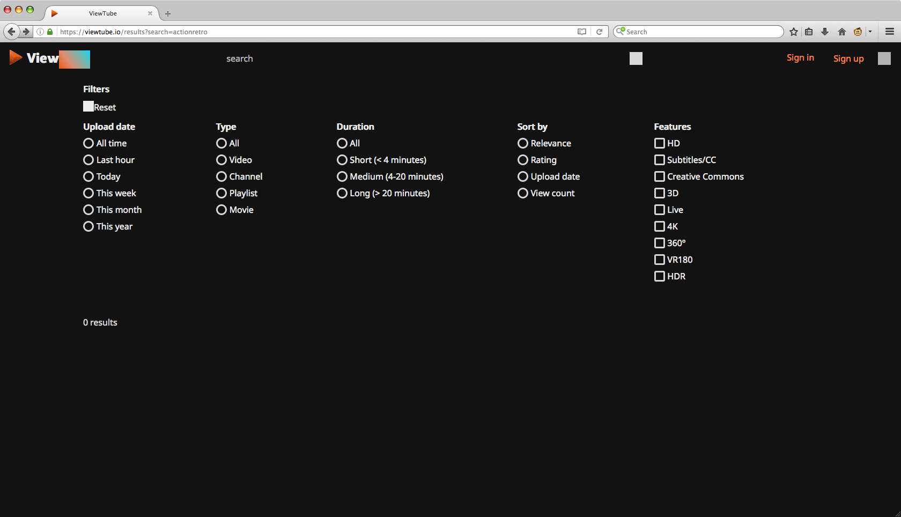Reload the current page
Image resolution: width=901 pixels, height=517 pixels.
coord(600,32)
